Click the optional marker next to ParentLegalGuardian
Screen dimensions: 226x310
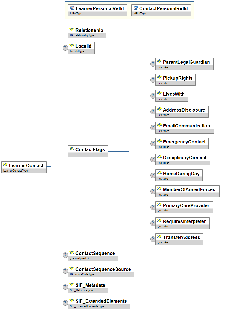point(153,64)
